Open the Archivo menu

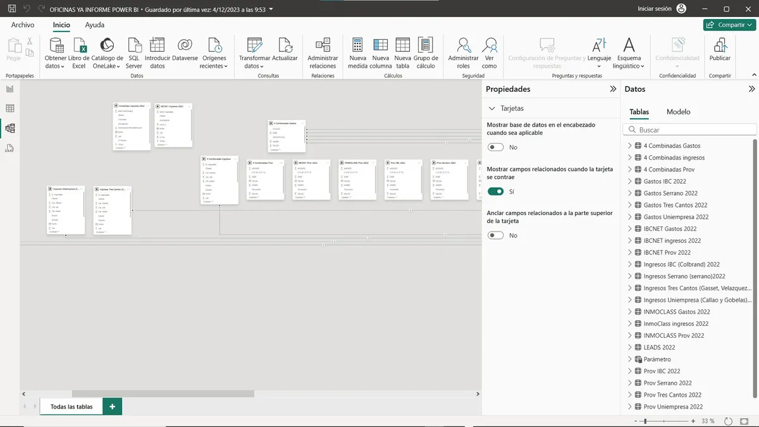tap(23, 25)
